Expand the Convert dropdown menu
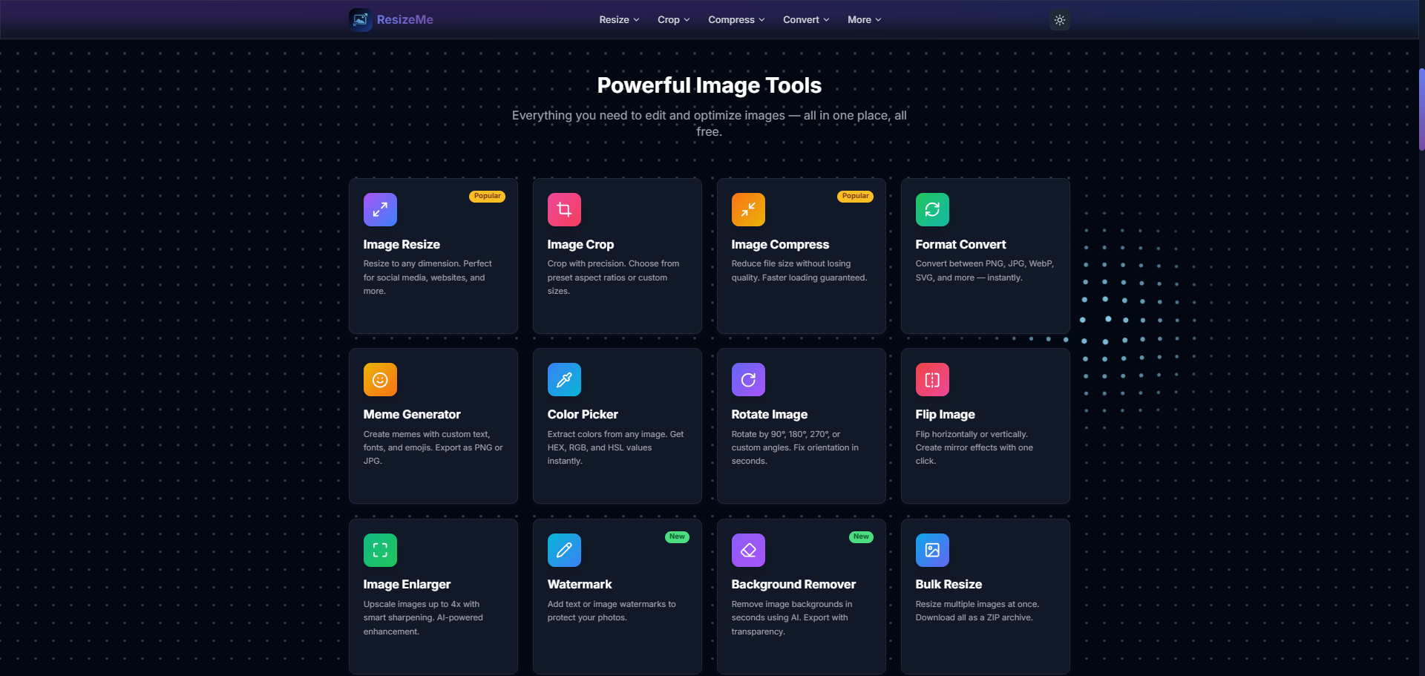This screenshot has height=676, width=1425. coord(806,20)
